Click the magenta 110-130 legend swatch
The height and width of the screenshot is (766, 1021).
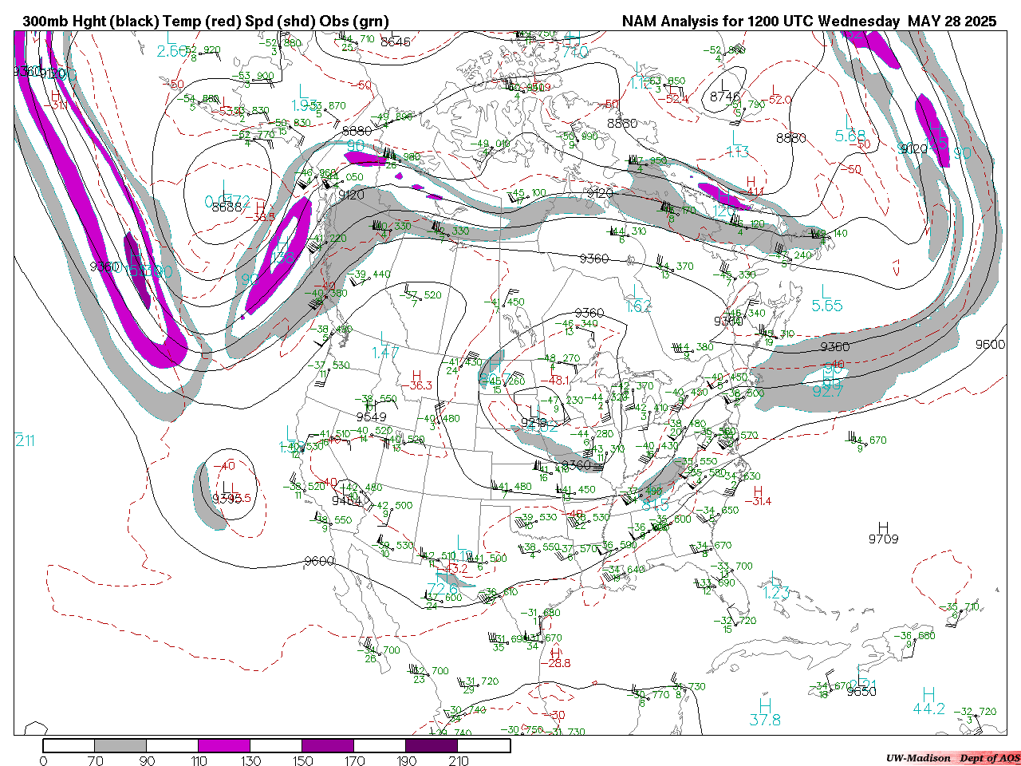224,745
